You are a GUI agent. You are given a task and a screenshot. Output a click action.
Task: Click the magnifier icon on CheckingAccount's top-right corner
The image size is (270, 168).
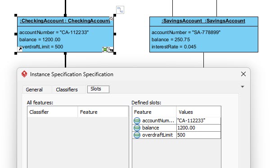(112, 18)
